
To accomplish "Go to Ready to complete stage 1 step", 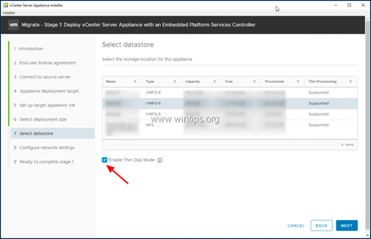I will (x=44, y=162).
